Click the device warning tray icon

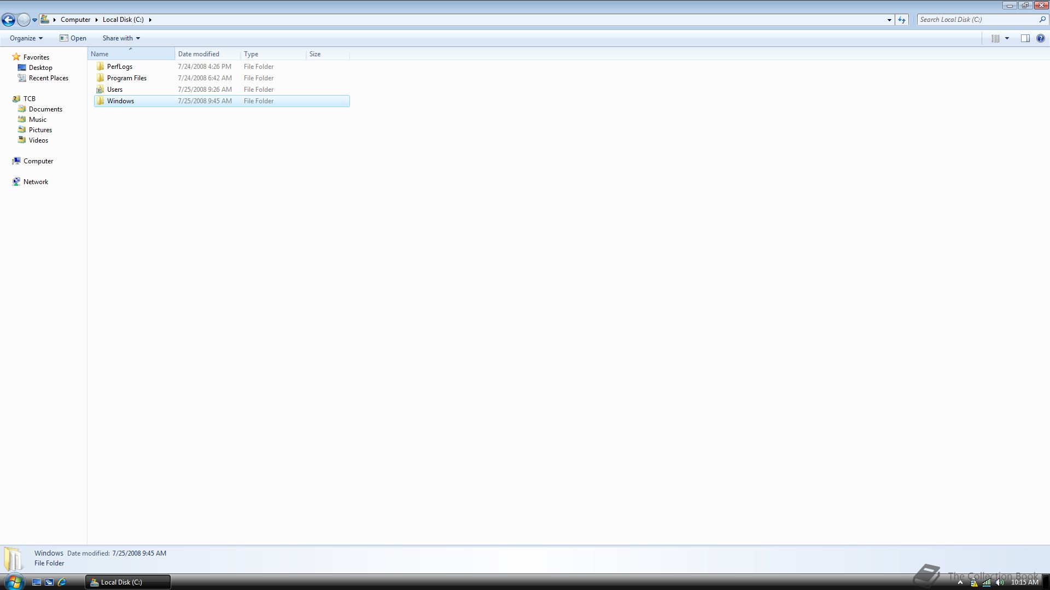point(974,582)
